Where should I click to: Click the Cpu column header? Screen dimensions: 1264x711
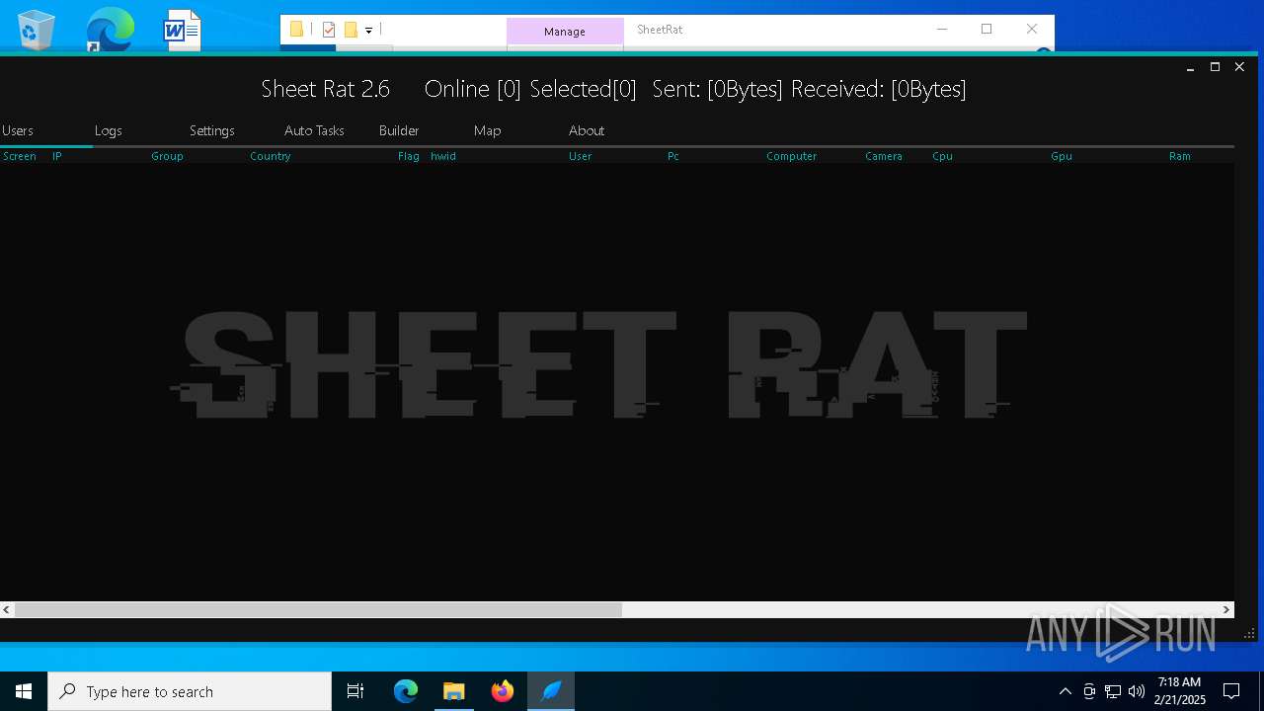tap(942, 156)
